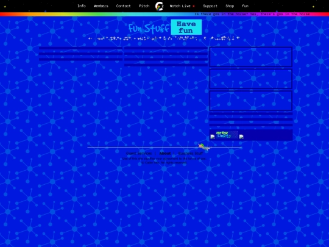
Task: Click the flying airplane graphic on the divider
Action: pyautogui.click(x=204, y=146)
